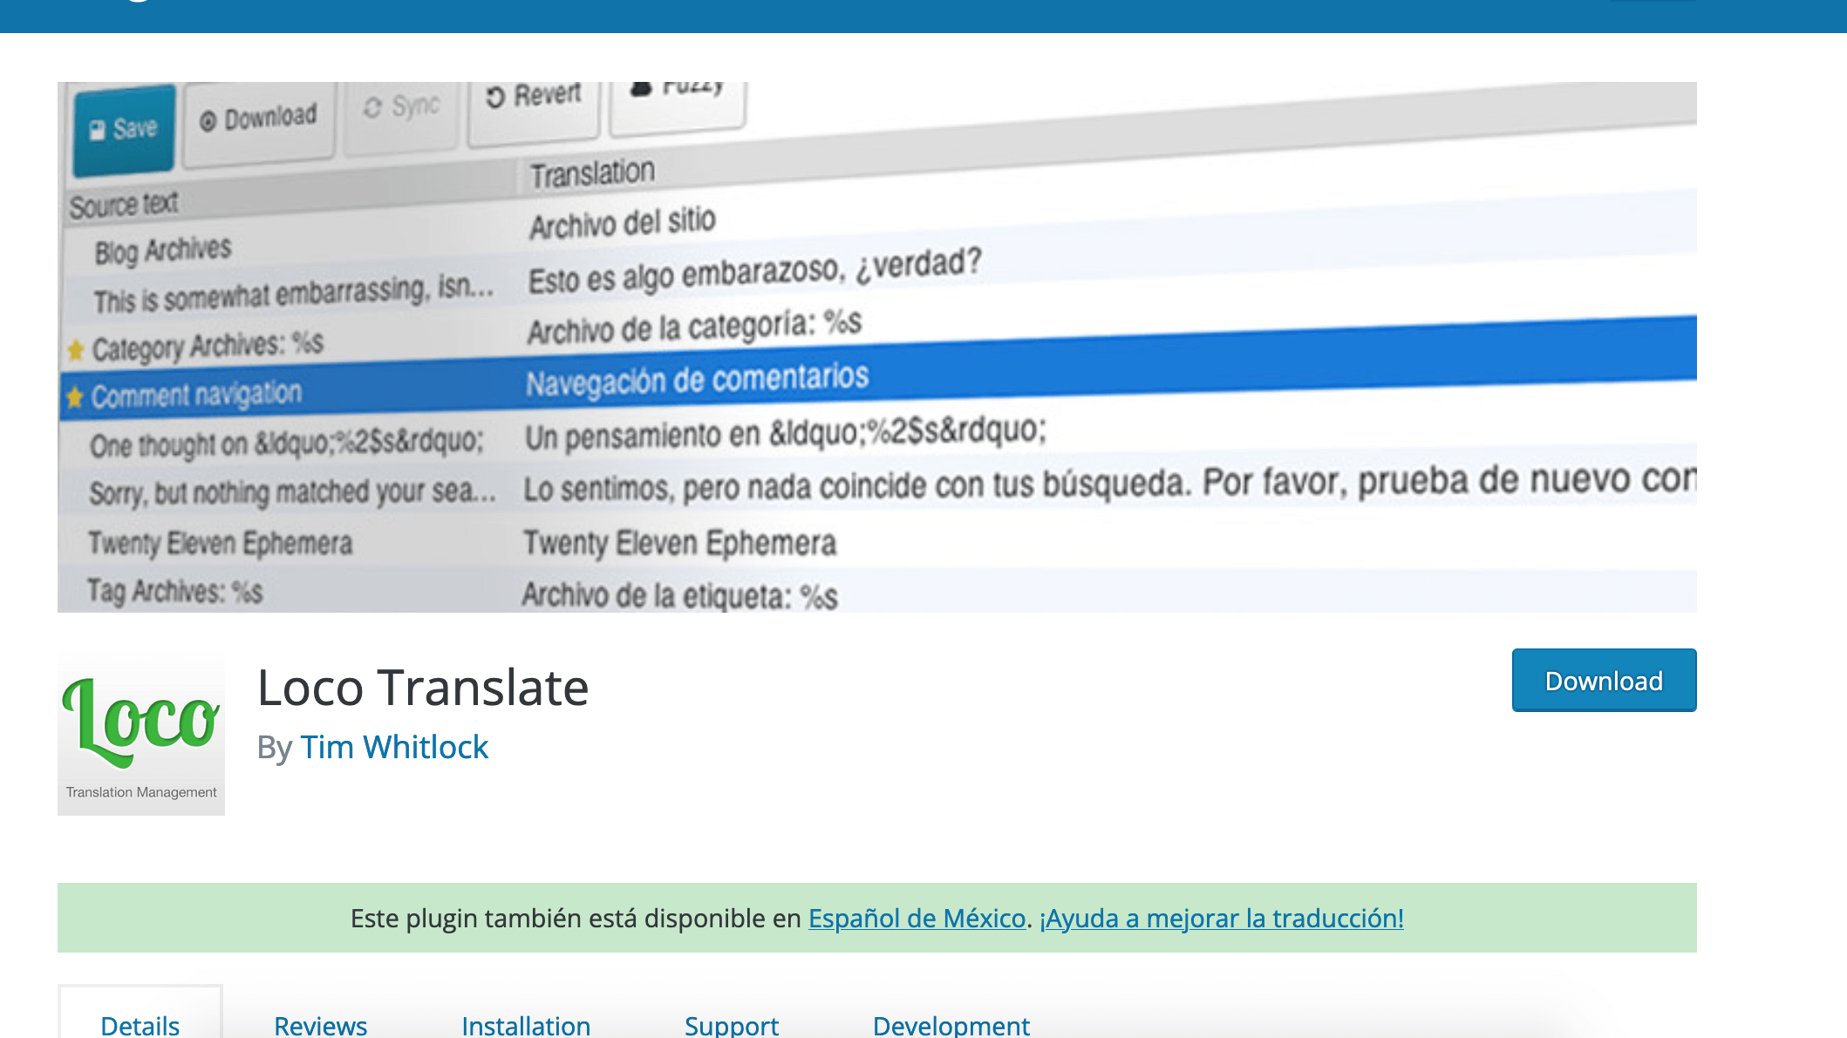Click ¡Ayuda a mejorar la traducción! link

[x=1222, y=918]
